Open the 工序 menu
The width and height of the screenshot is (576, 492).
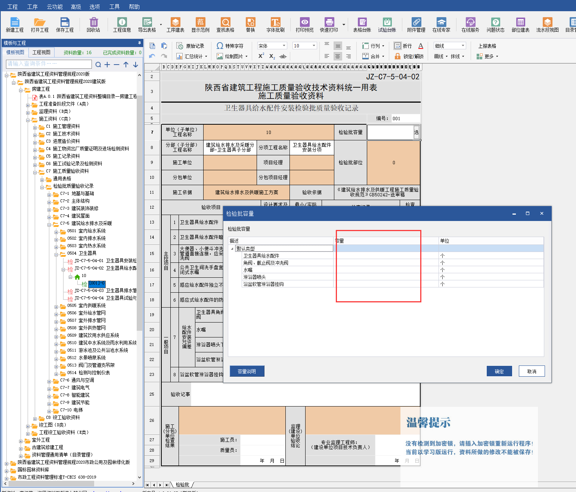tap(32, 7)
